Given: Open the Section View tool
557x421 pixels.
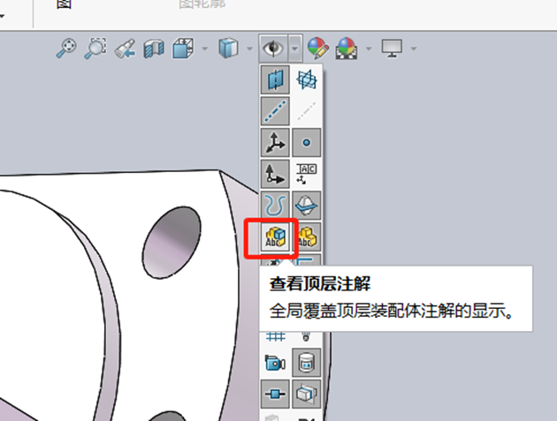Looking at the screenshot, I should point(156,48).
